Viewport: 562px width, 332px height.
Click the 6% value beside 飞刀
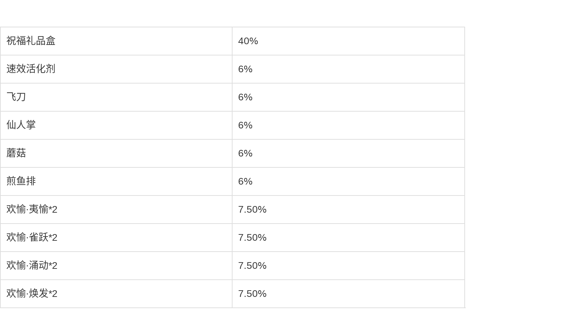245,97
